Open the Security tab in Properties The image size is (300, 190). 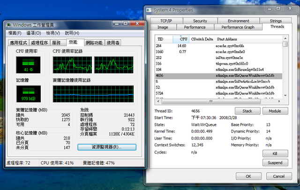click(200, 21)
